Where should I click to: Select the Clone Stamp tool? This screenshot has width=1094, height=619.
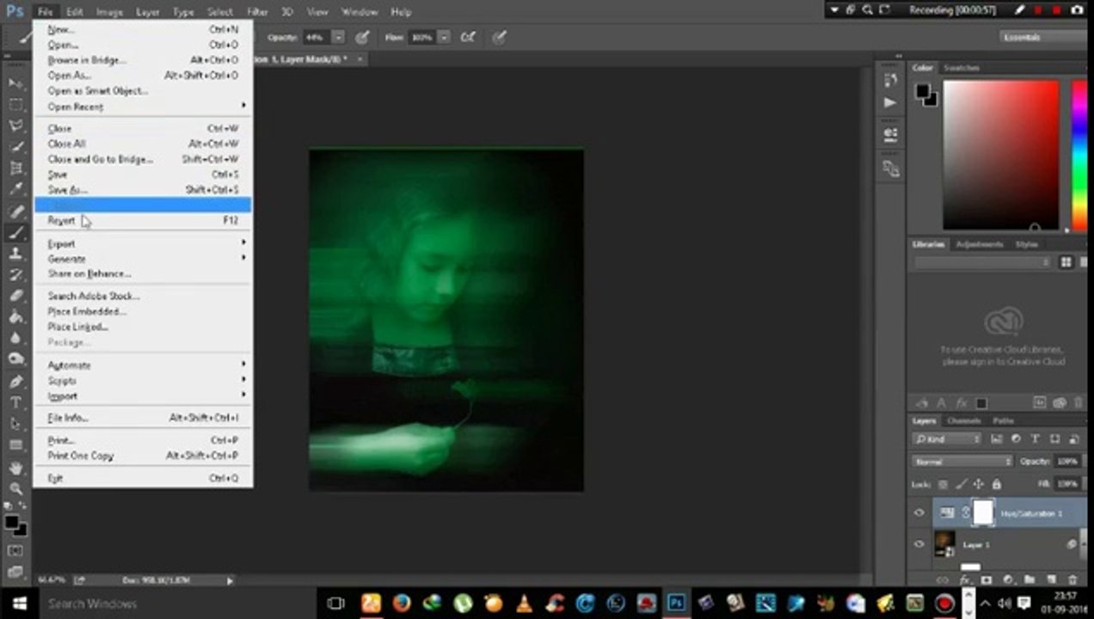point(15,254)
